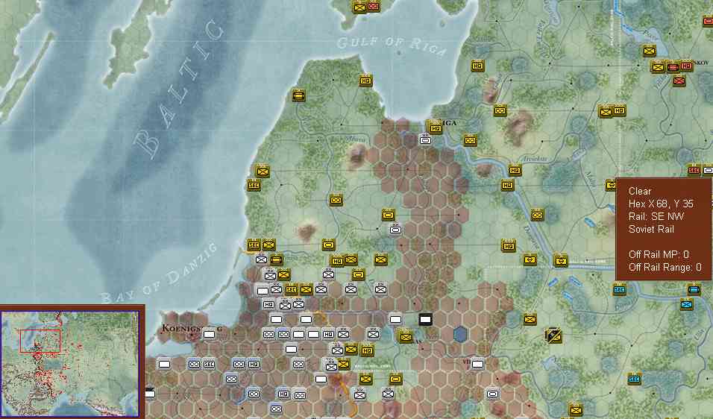
Task: Select the yellow infantry counter touching Pskov's red armored counter
Action: 658,67
